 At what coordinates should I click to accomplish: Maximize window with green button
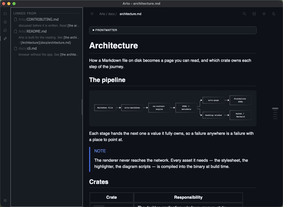(x=14, y=4)
